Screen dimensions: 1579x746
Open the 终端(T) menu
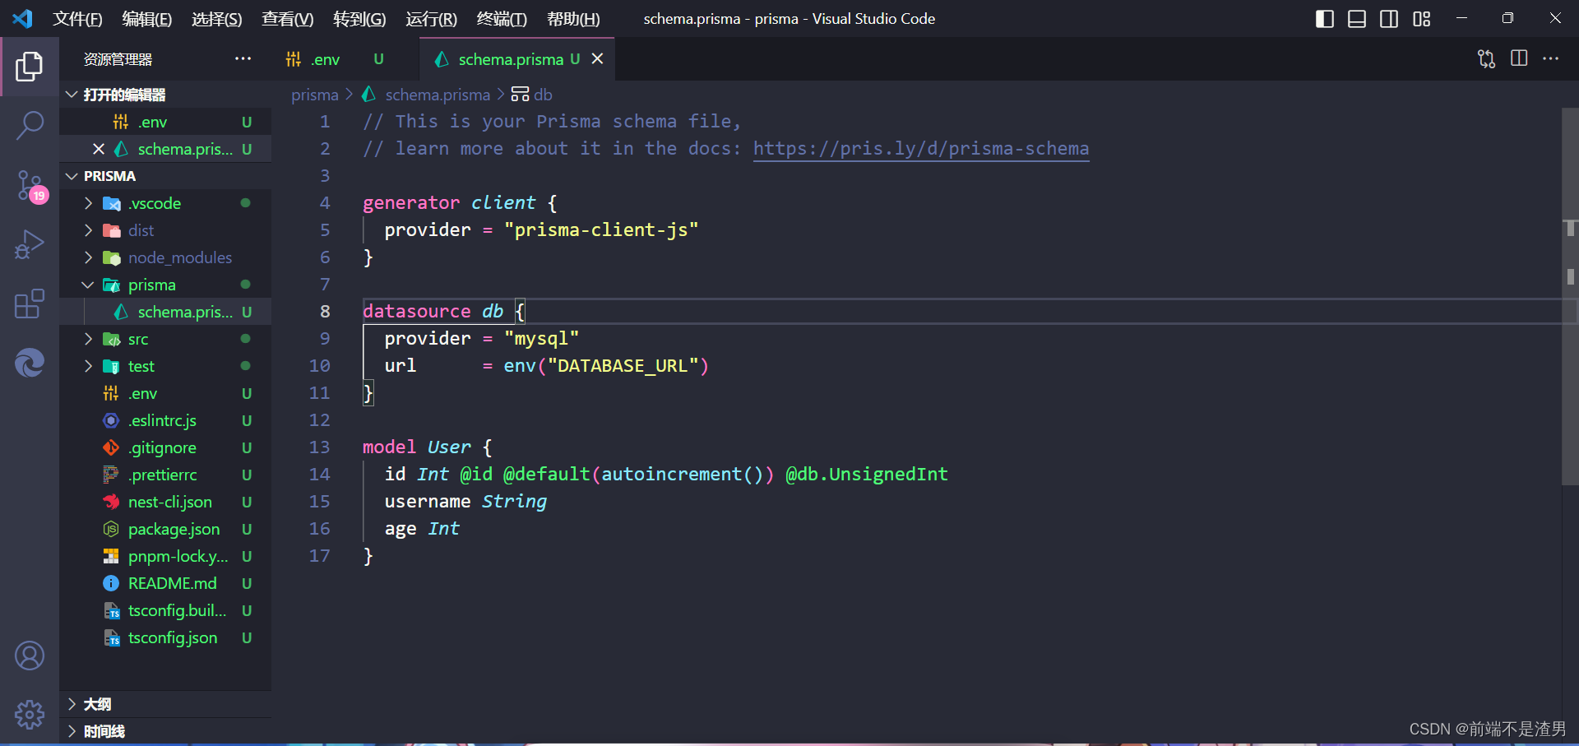(502, 19)
